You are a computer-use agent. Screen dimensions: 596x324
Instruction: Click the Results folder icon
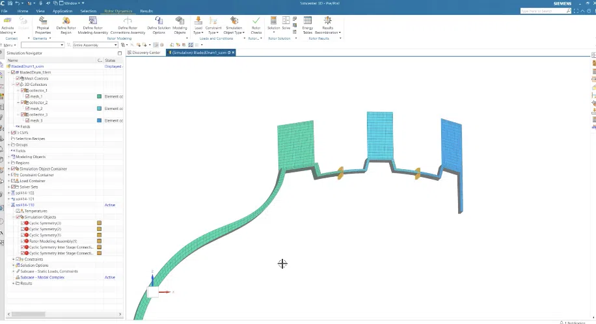point(18,283)
